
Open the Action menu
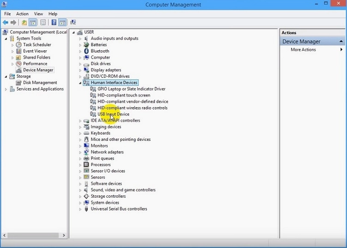(x=22, y=14)
